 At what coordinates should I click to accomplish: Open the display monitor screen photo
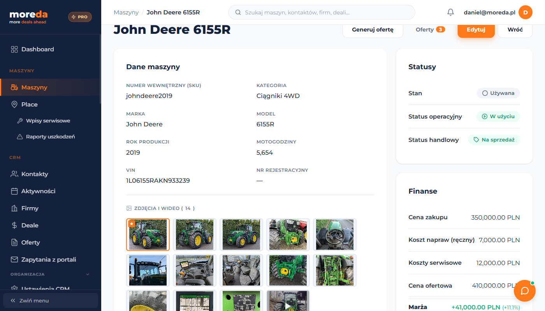coord(195,301)
